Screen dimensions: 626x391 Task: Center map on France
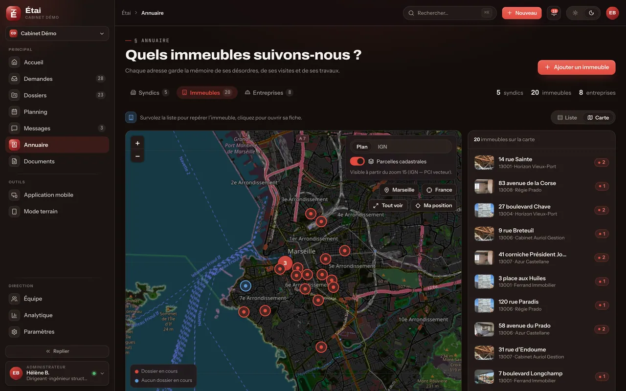click(439, 190)
